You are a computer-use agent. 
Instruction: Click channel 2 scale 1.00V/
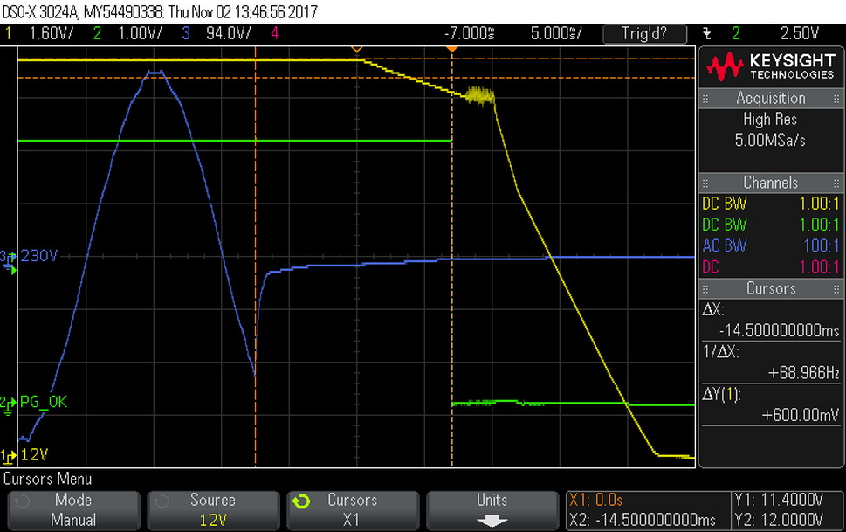point(140,33)
